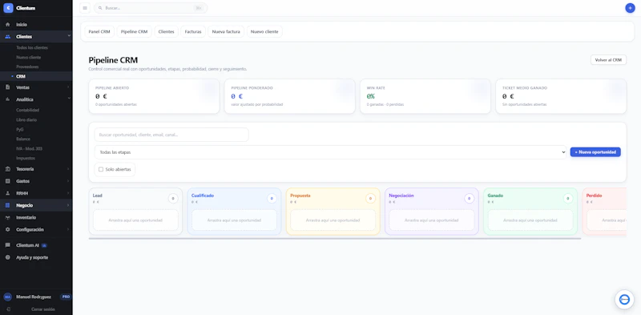This screenshot has height=315, width=641.
Task: Toggle the hamburger menu button
Action: coord(85,8)
